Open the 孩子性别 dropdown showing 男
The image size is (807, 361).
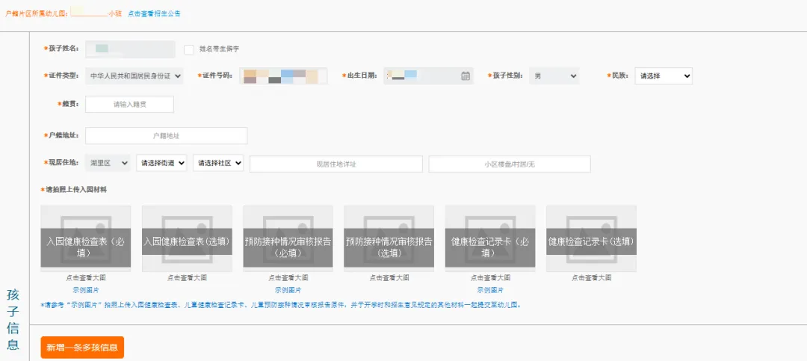point(554,75)
